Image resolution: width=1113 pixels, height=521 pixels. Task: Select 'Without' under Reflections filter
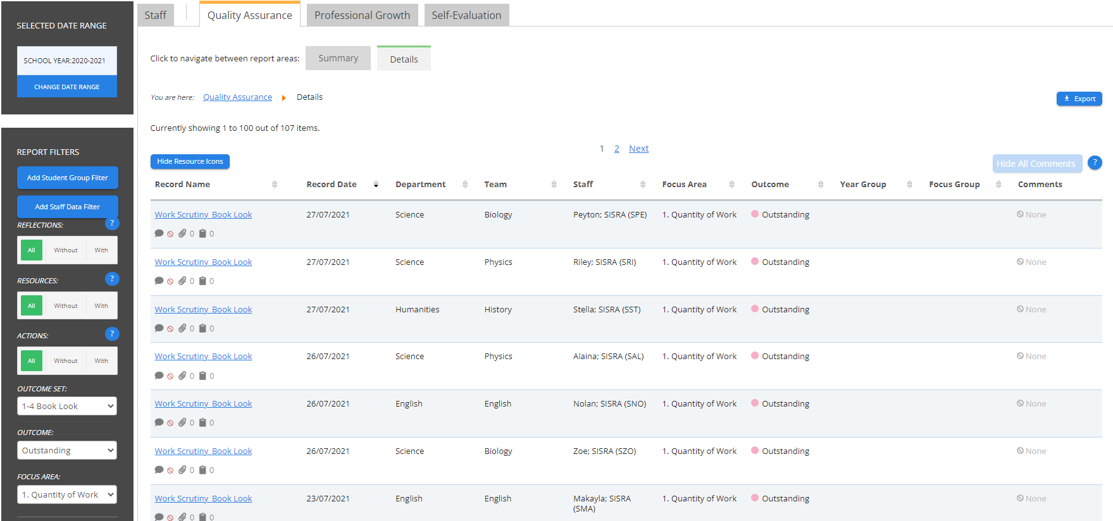coord(65,250)
